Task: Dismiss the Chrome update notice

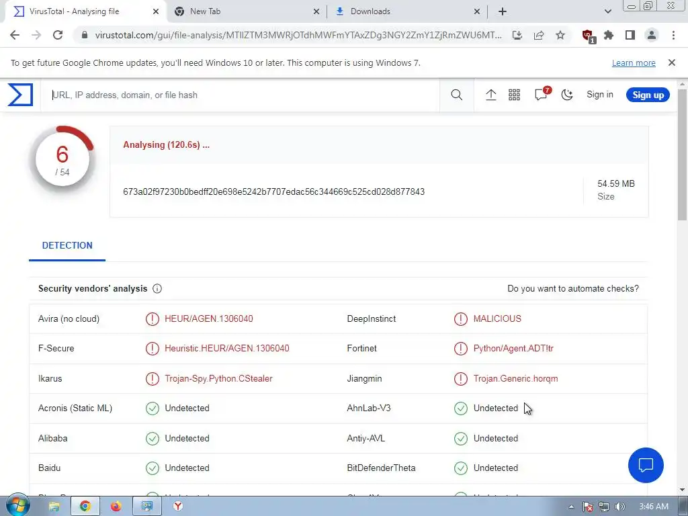Action: pos(671,62)
